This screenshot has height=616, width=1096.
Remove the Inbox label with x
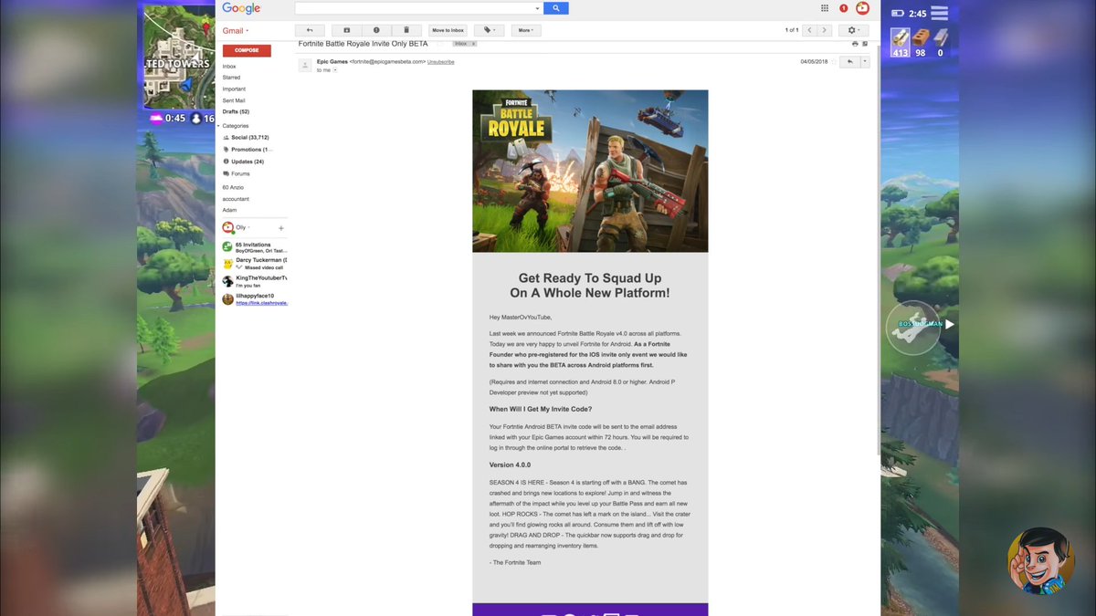473,44
